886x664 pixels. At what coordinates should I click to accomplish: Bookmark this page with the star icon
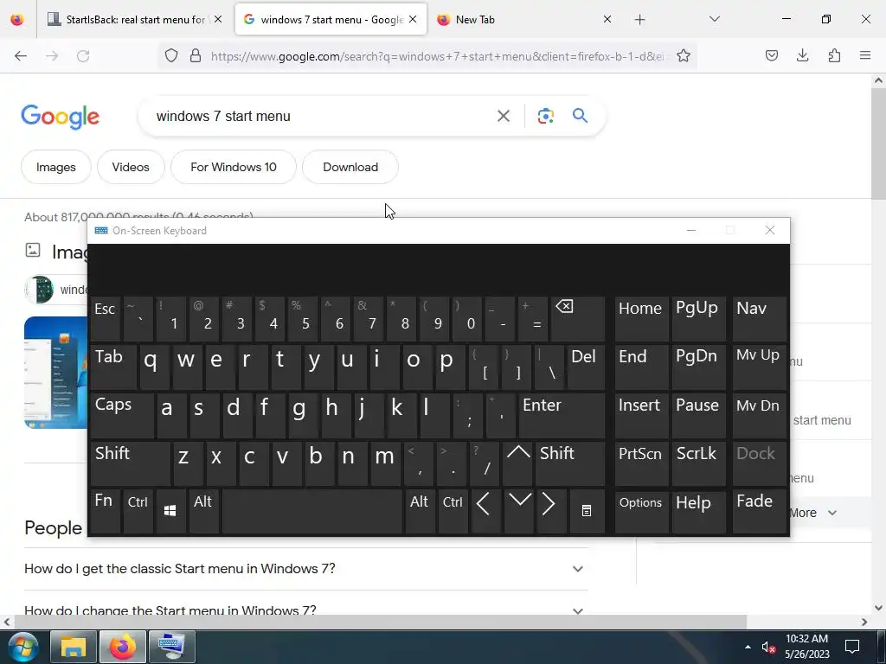(684, 55)
